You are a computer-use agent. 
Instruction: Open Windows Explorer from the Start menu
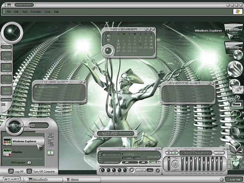click(24, 141)
